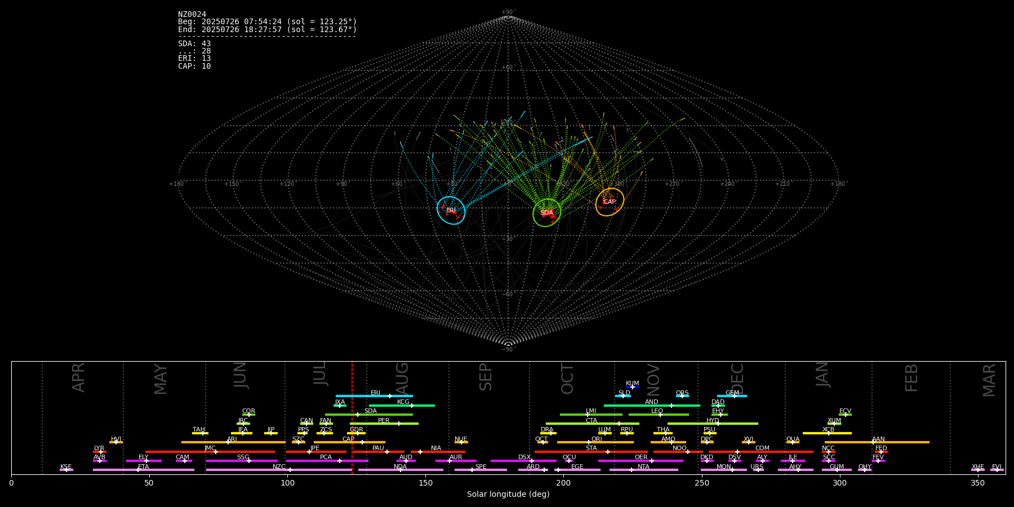Click the GEM shower label in timeline
This screenshot has height=507, width=1014.
[732, 393]
